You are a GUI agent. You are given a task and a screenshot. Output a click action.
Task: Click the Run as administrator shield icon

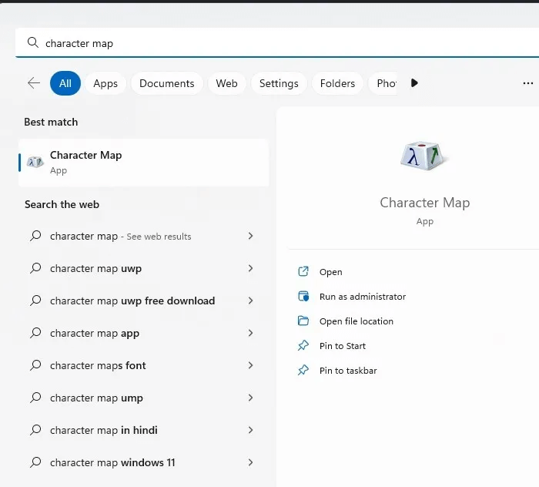[303, 296]
